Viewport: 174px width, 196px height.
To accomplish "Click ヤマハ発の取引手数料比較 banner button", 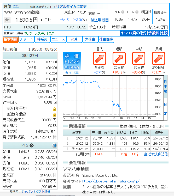I will coord(144,33).
